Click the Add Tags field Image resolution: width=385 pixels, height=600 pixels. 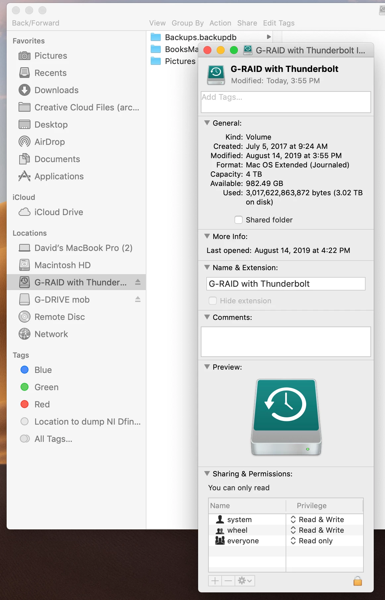[x=286, y=102]
